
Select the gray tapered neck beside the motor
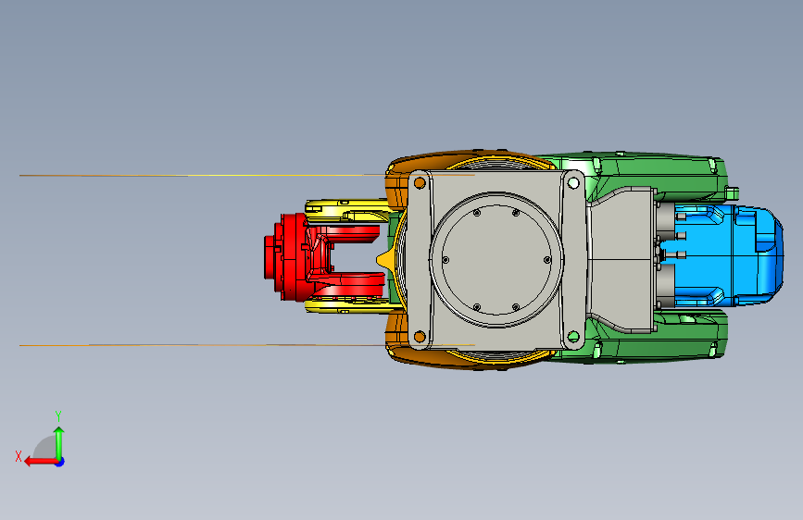[x=622, y=260]
